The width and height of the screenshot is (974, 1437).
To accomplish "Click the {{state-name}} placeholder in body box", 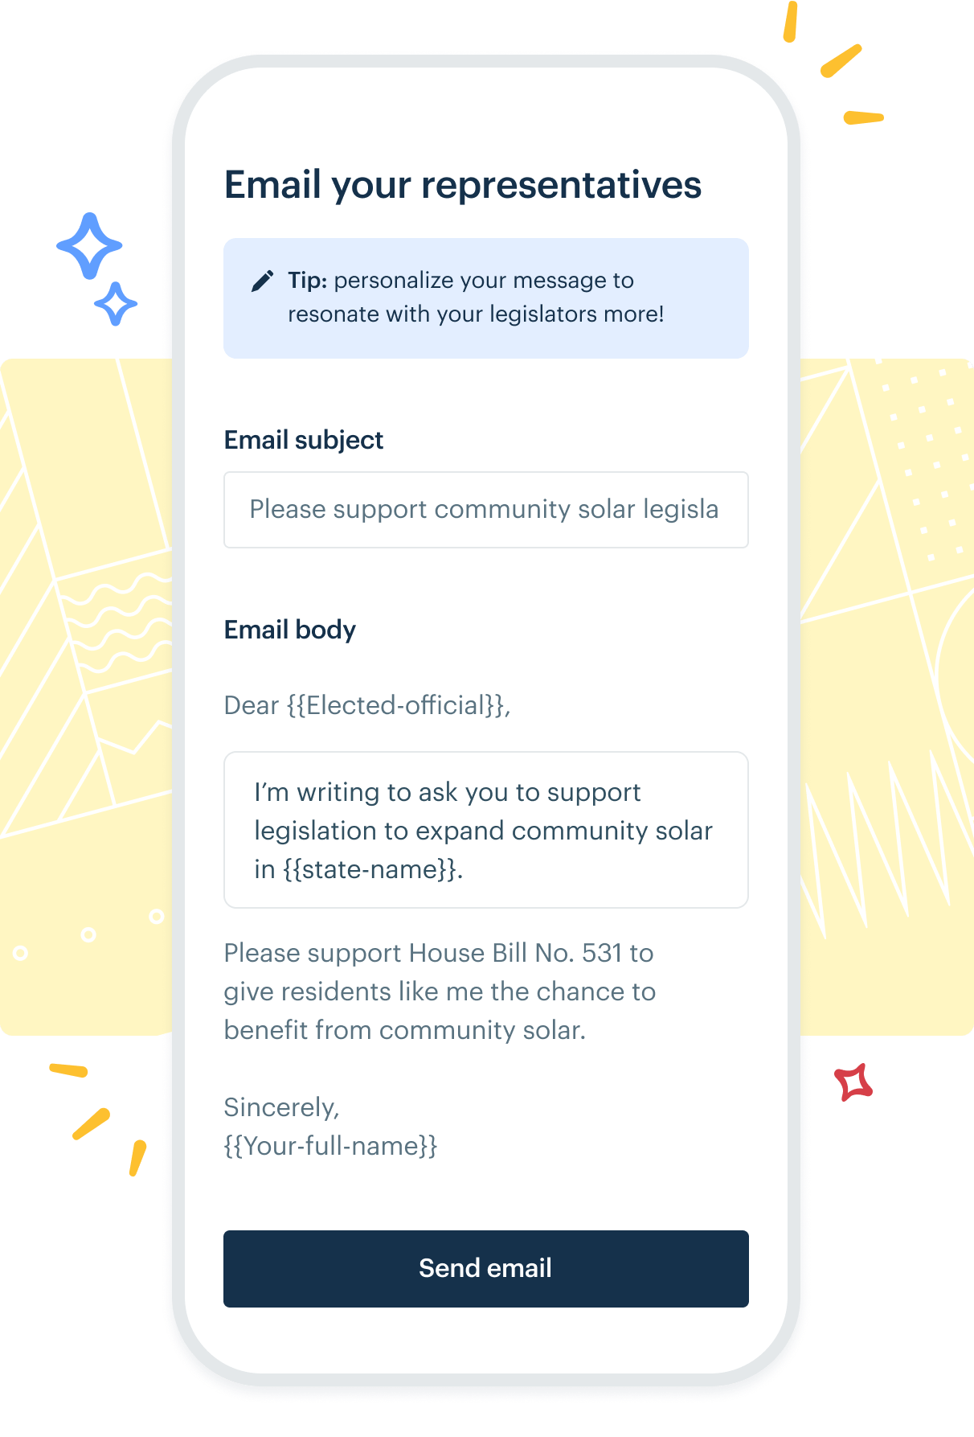I will pyautogui.click(x=372, y=869).
